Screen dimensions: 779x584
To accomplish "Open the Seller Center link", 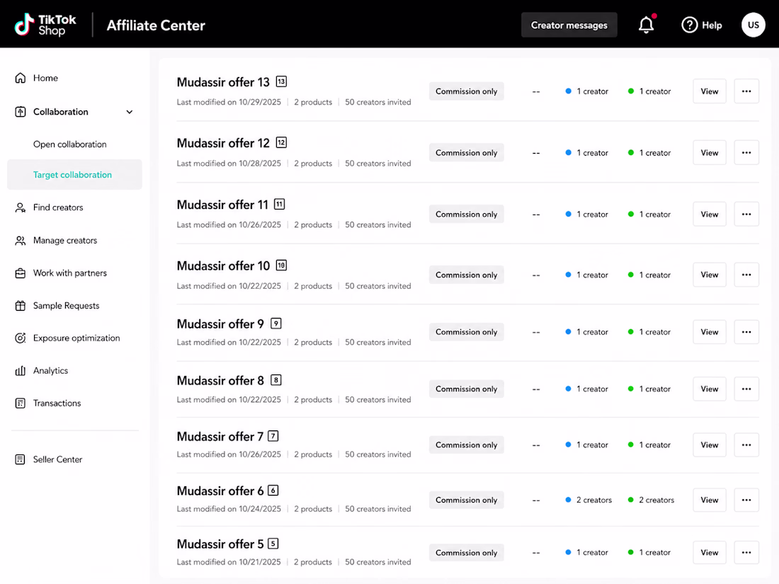I will click(57, 460).
